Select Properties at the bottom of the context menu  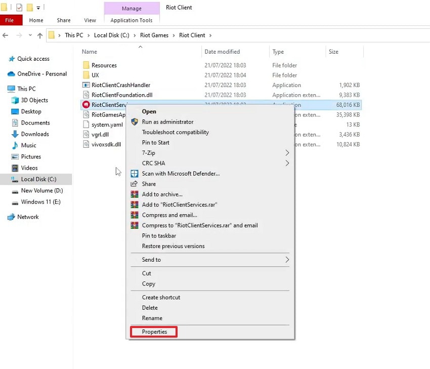point(153,332)
